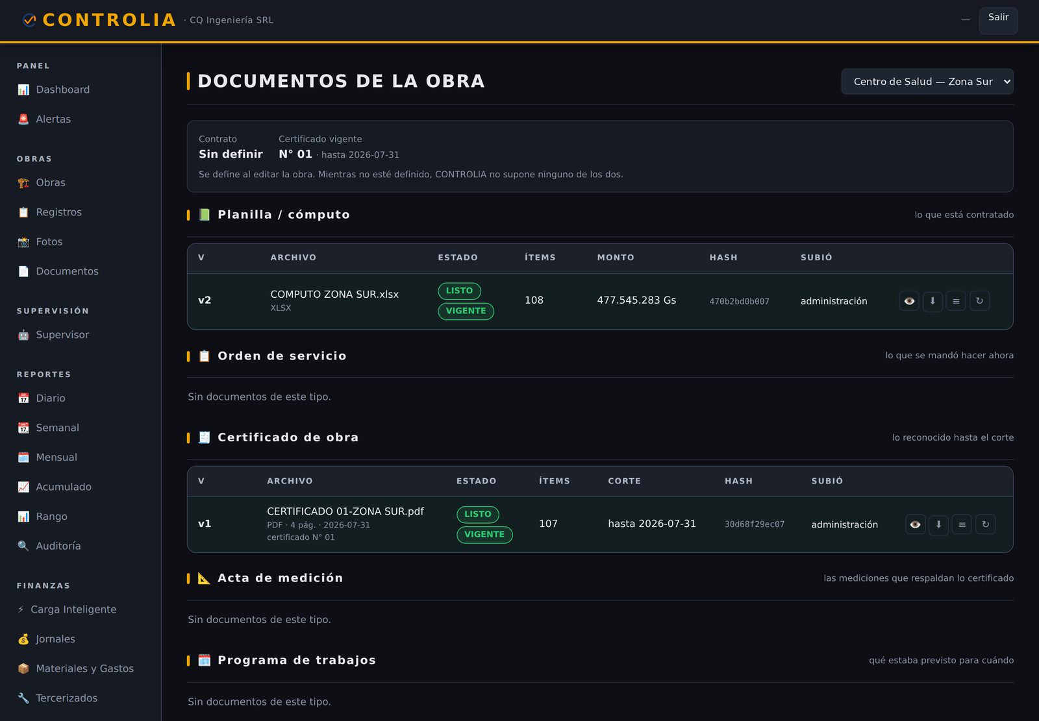Click hash 470b2bd0b007
1039x721 pixels.
[739, 302]
